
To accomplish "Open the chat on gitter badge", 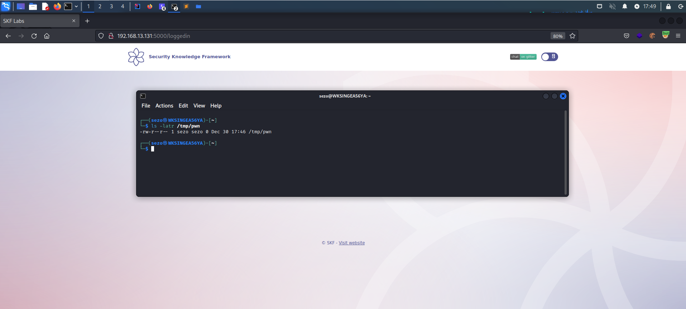I will pyautogui.click(x=523, y=57).
